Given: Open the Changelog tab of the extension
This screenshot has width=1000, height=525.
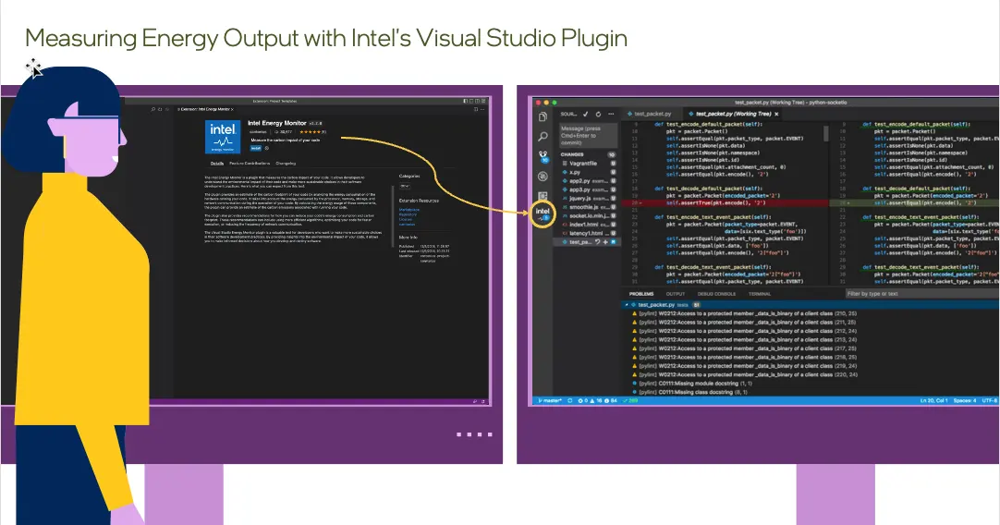Looking at the screenshot, I should (286, 164).
